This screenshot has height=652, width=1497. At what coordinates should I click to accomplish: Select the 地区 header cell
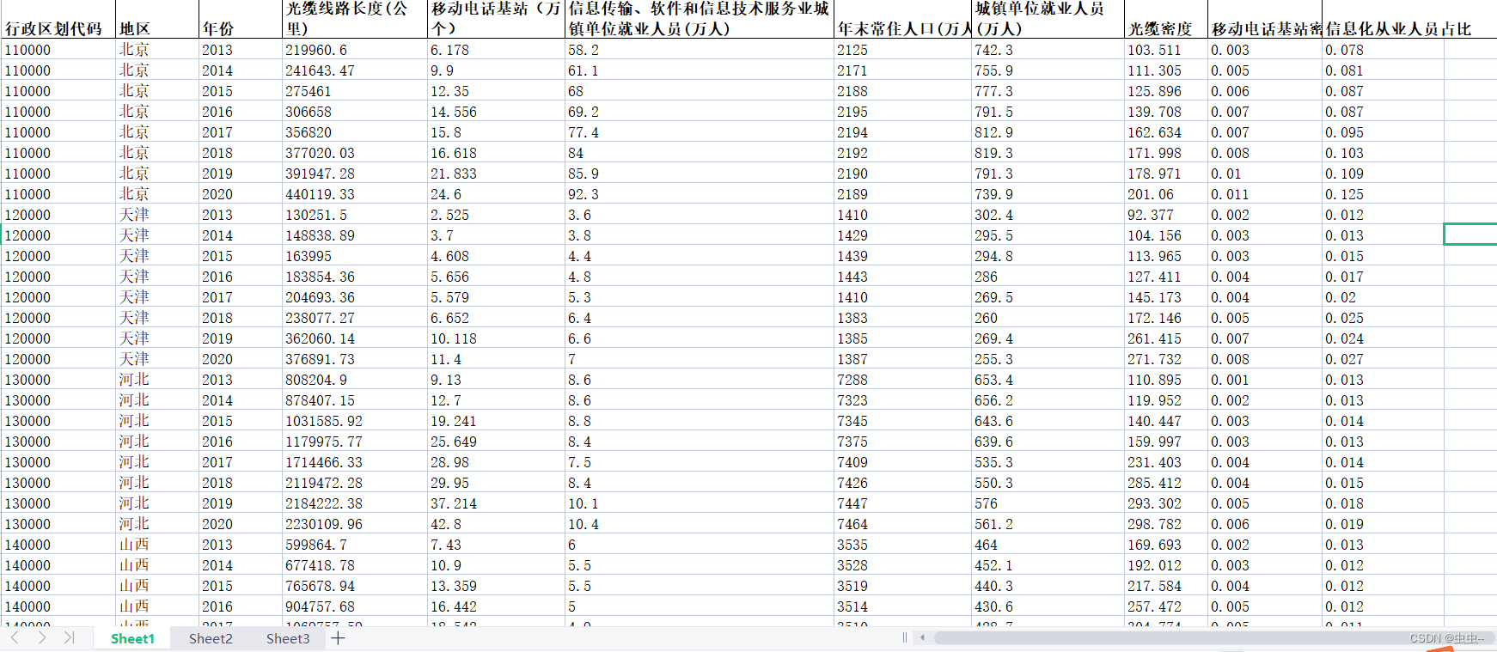click(x=157, y=19)
